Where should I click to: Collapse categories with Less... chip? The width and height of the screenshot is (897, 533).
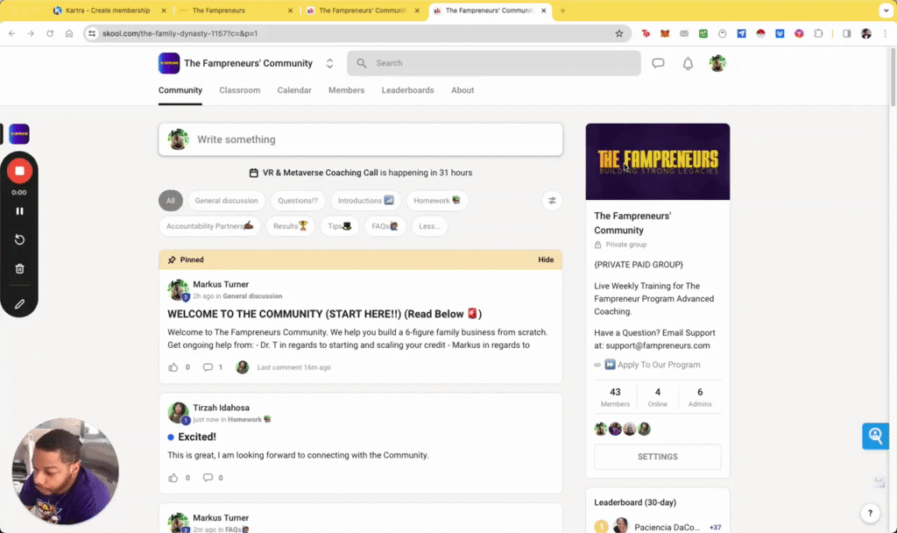coord(429,226)
